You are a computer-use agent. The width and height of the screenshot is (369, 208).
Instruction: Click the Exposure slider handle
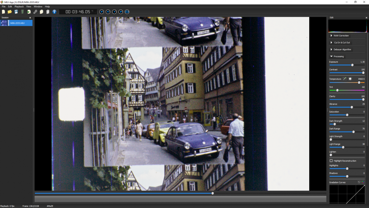pos(352,65)
